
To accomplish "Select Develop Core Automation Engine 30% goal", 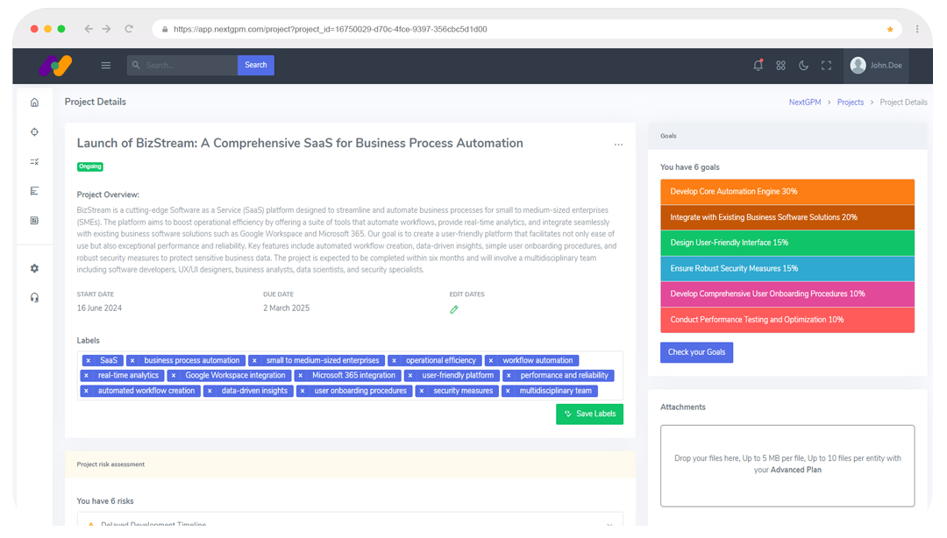I will [x=787, y=192].
